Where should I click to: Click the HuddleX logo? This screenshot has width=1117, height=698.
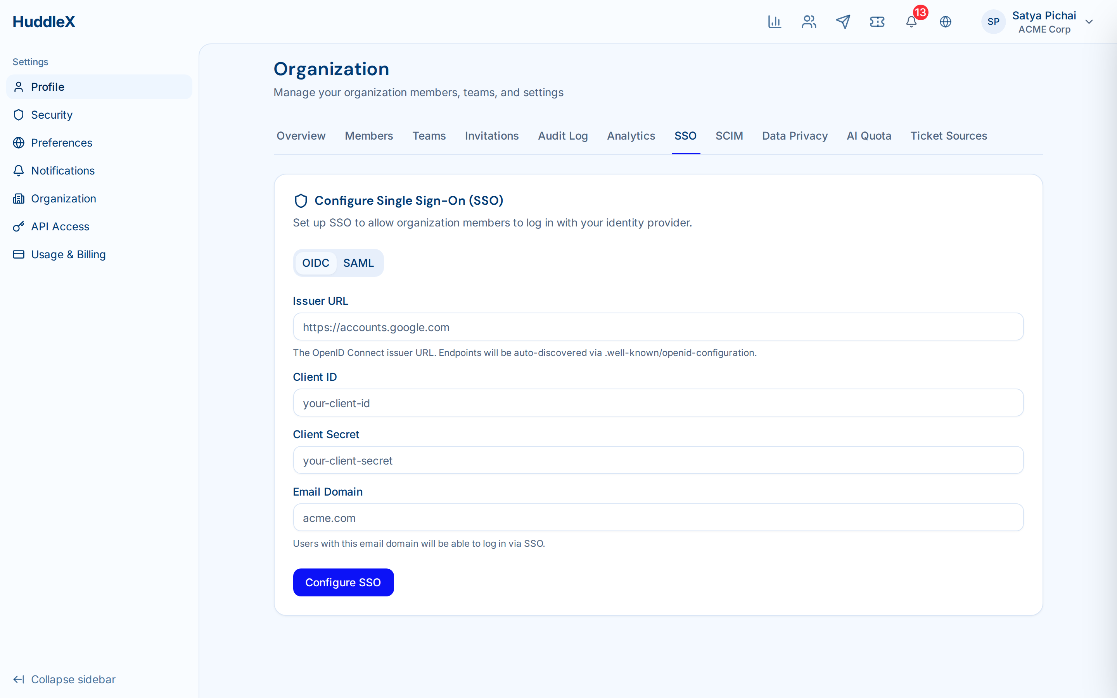44,22
